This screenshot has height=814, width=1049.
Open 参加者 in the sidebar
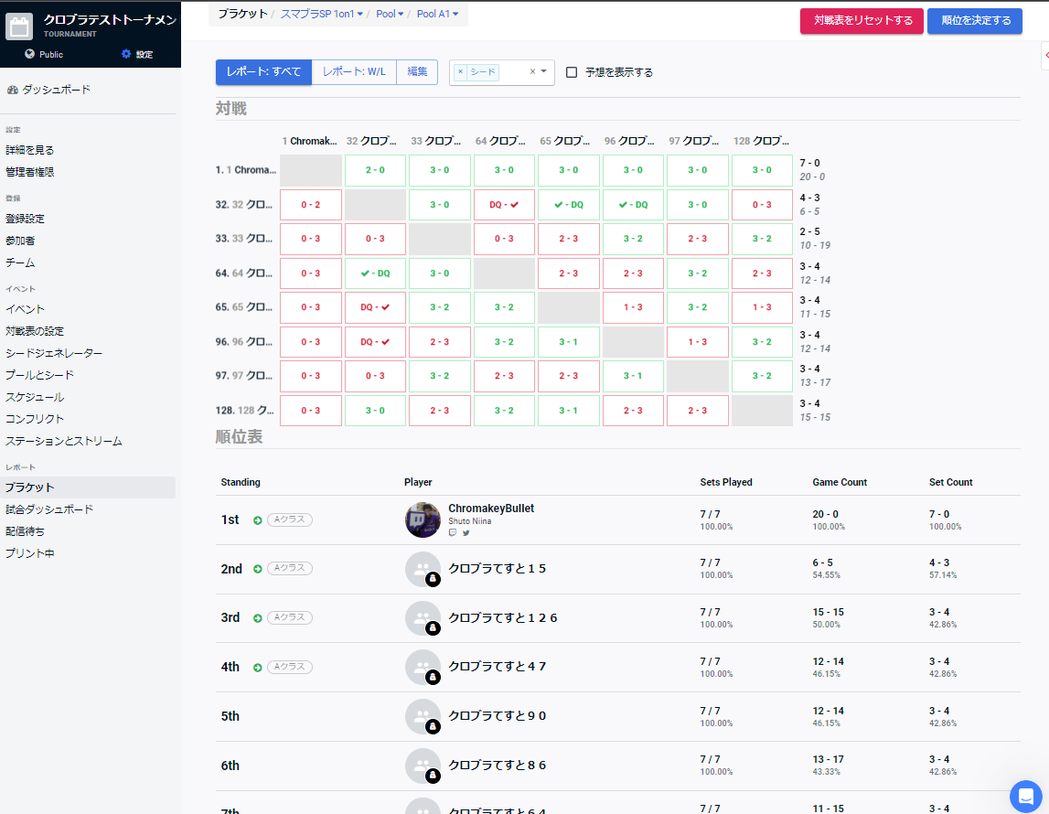pos(20,241)
